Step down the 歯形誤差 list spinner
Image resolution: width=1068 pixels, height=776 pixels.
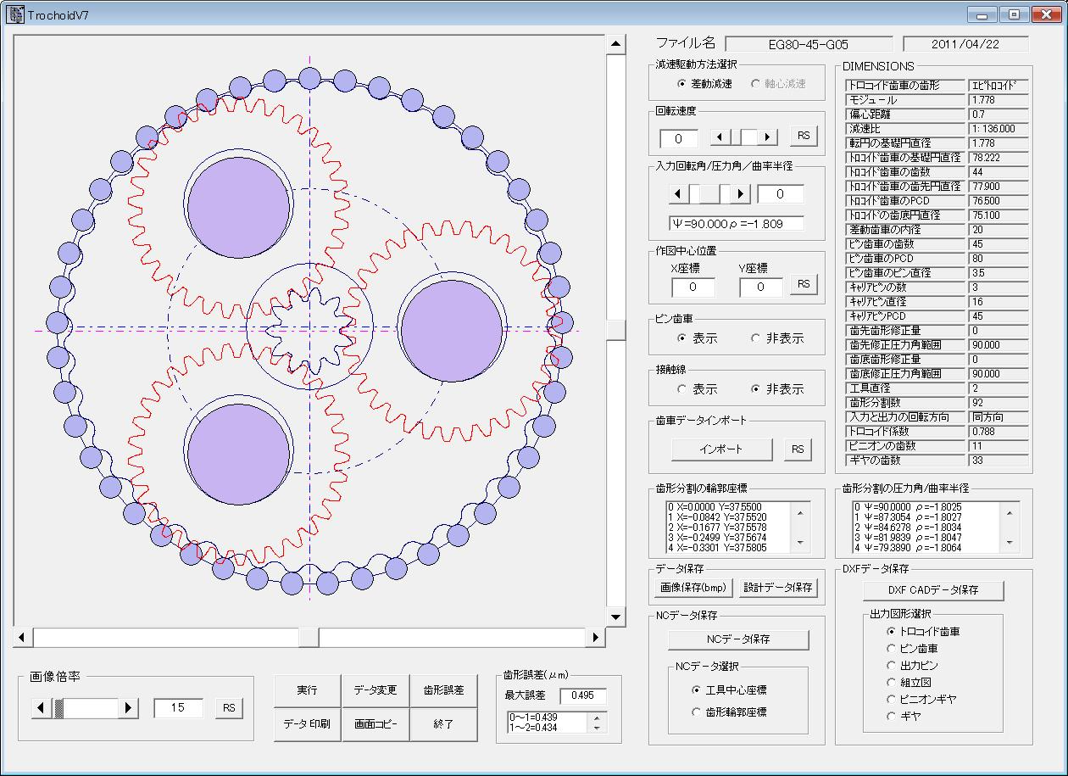598,728
